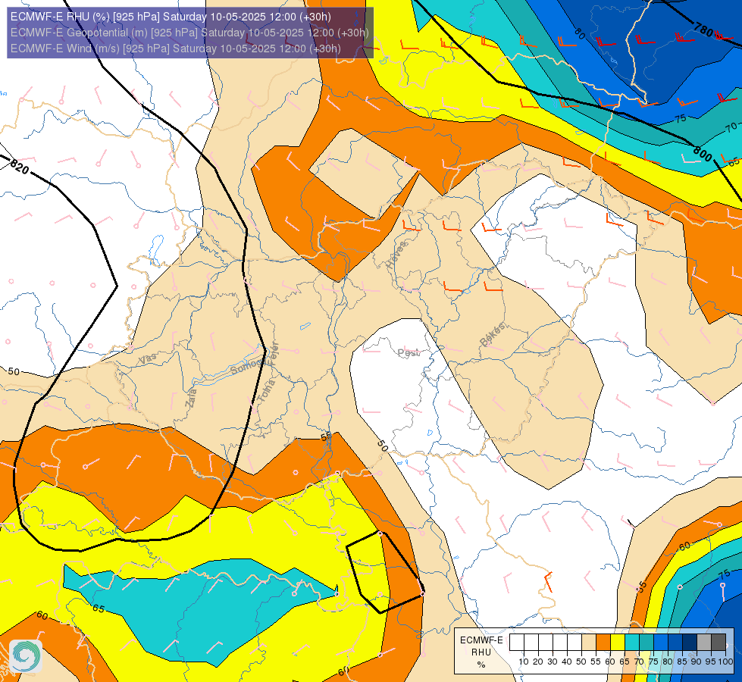This screenshot has width=742, height=682.
Task: Click the legend tick value 85
Action: click(x=682, y=662)
